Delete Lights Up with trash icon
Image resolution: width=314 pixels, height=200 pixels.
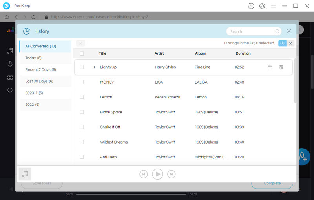(x=281, y=67)
